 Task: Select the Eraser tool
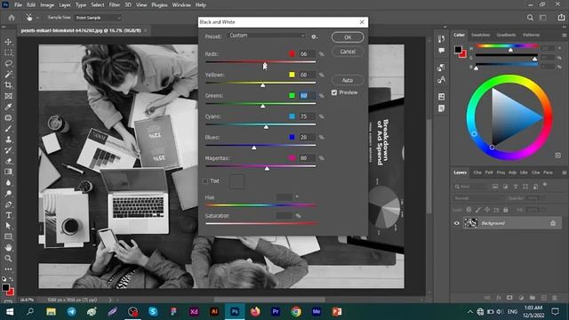(8, 161)
